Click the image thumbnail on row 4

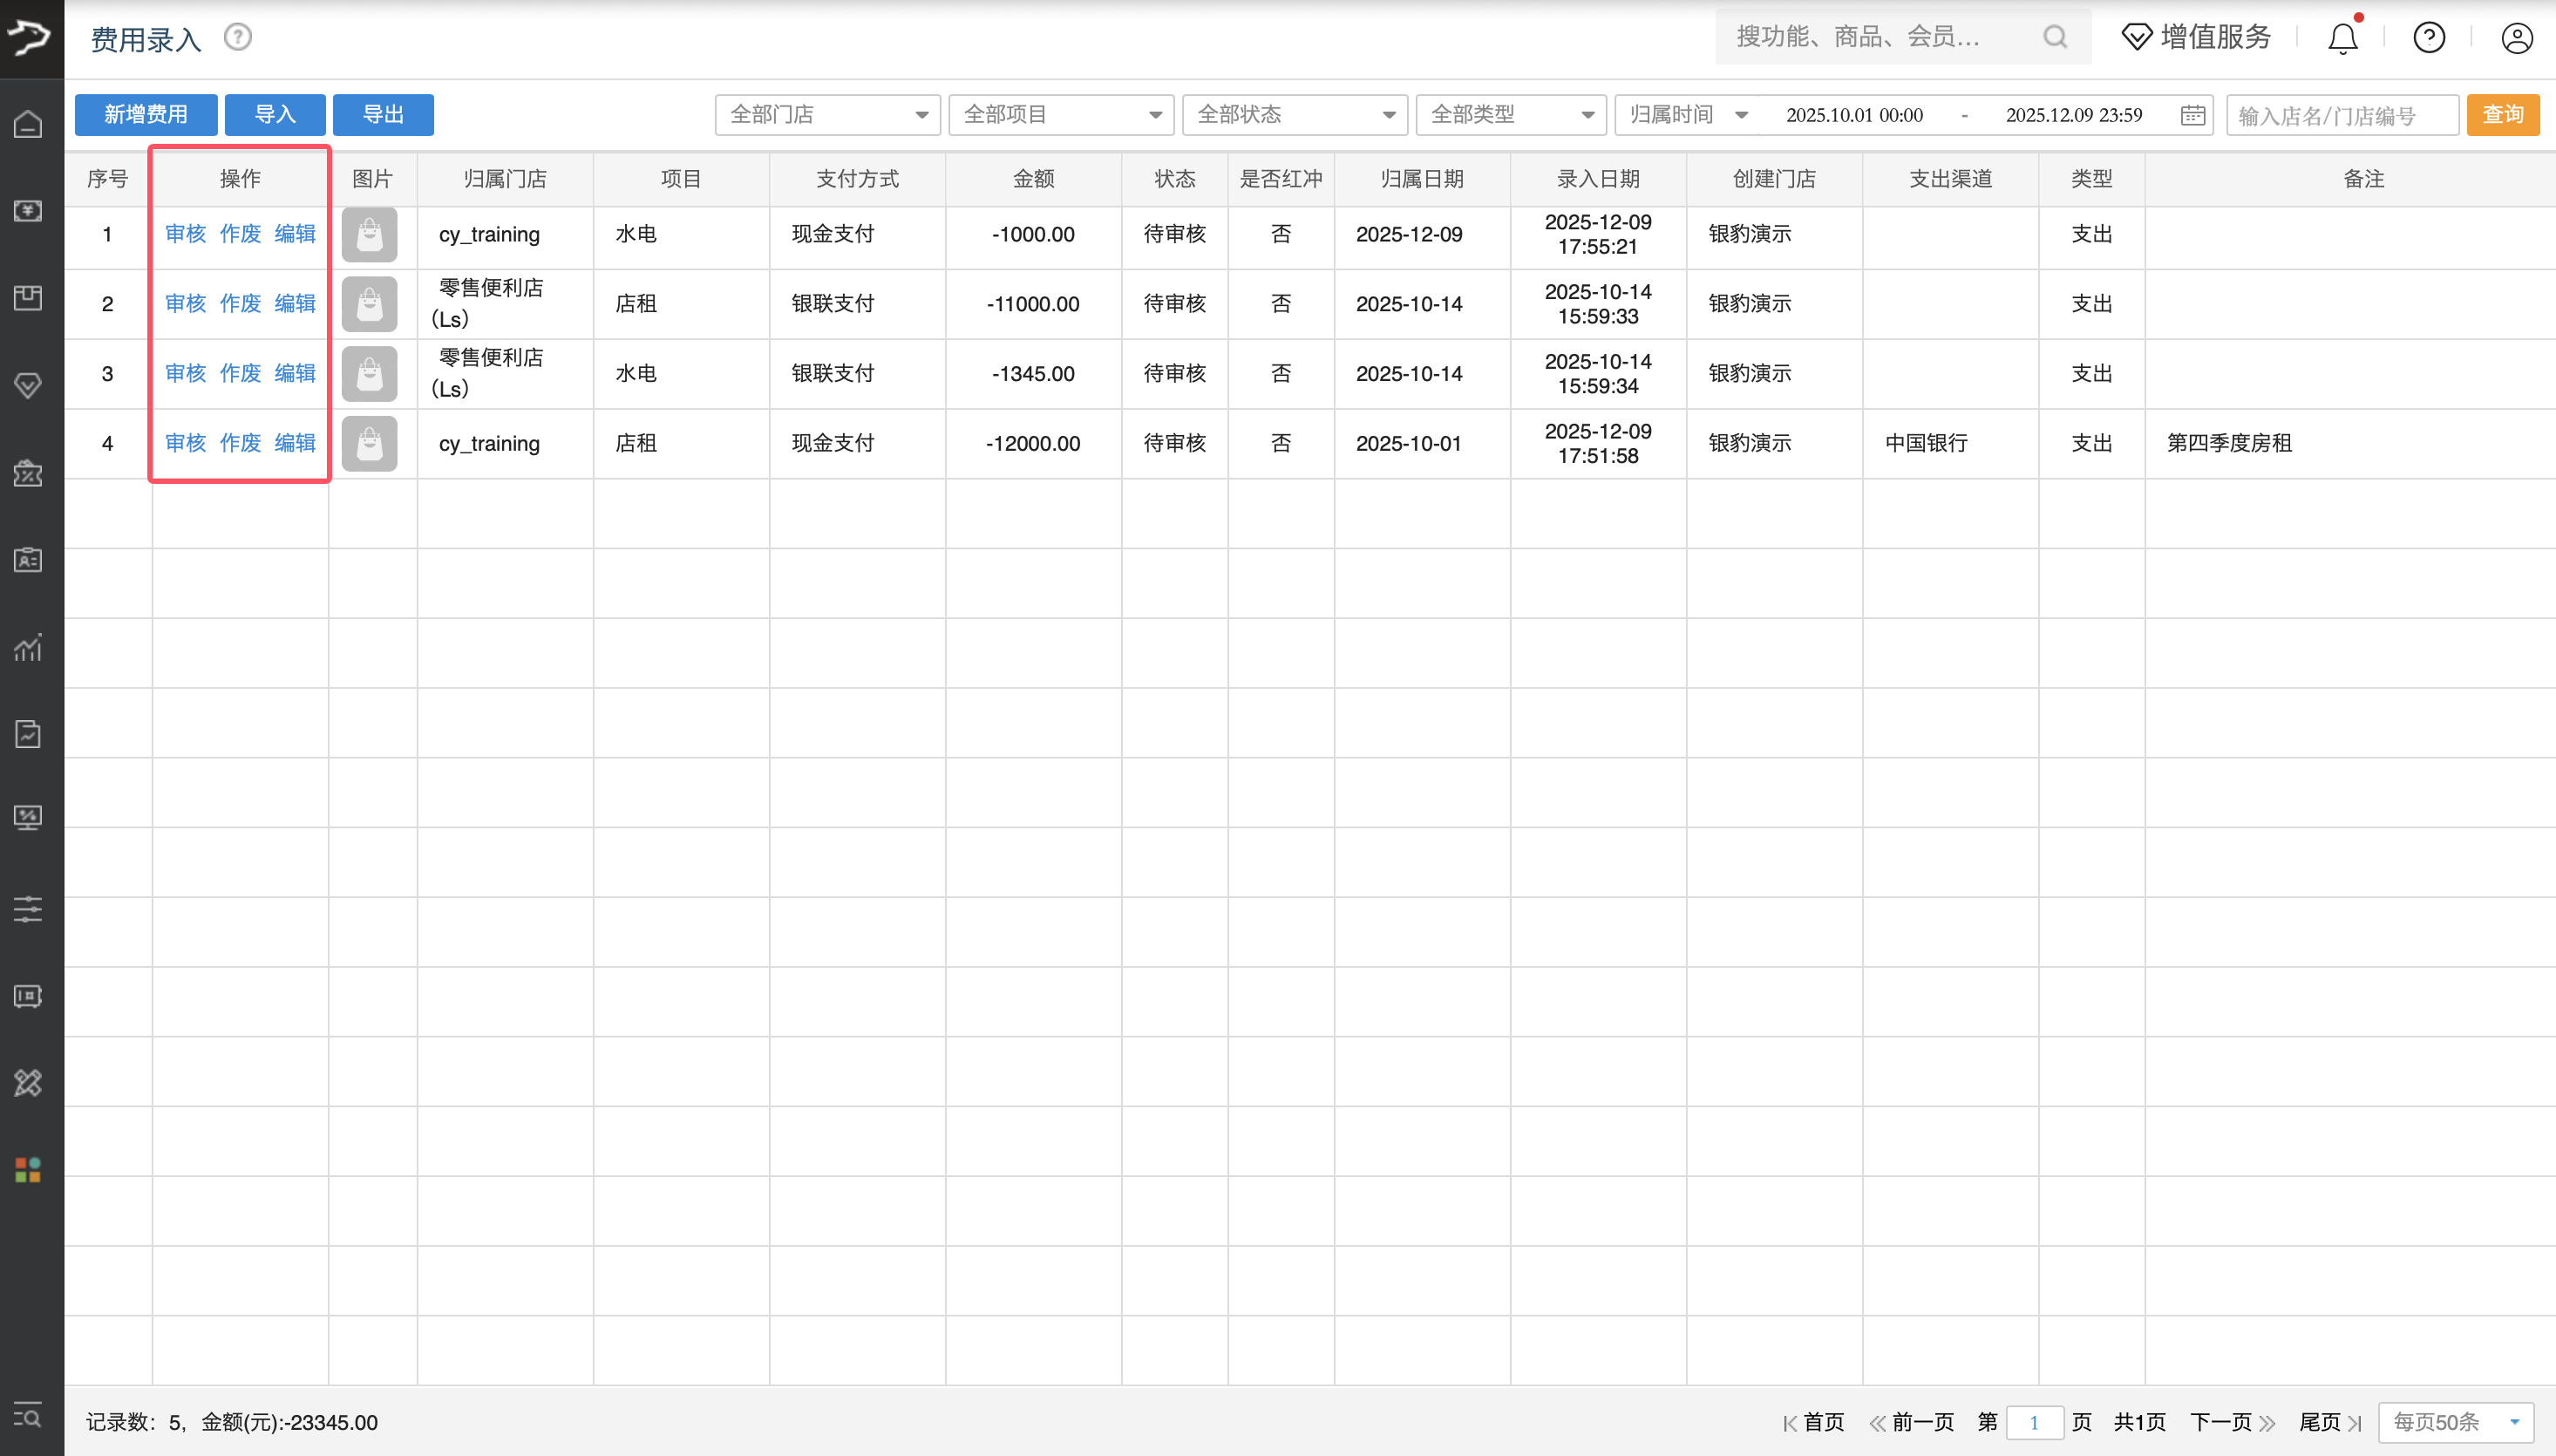(369, 443)
